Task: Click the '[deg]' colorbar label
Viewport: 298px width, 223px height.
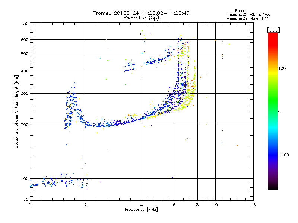Action: 273,30
